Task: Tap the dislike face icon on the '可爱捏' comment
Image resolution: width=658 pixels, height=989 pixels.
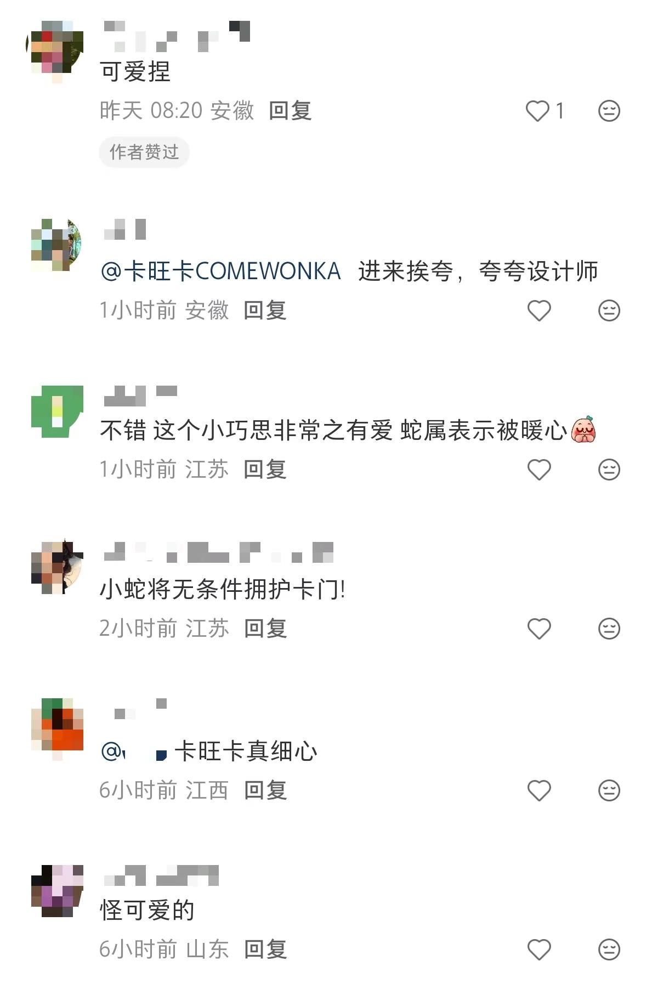Action: tap(609, 111)
